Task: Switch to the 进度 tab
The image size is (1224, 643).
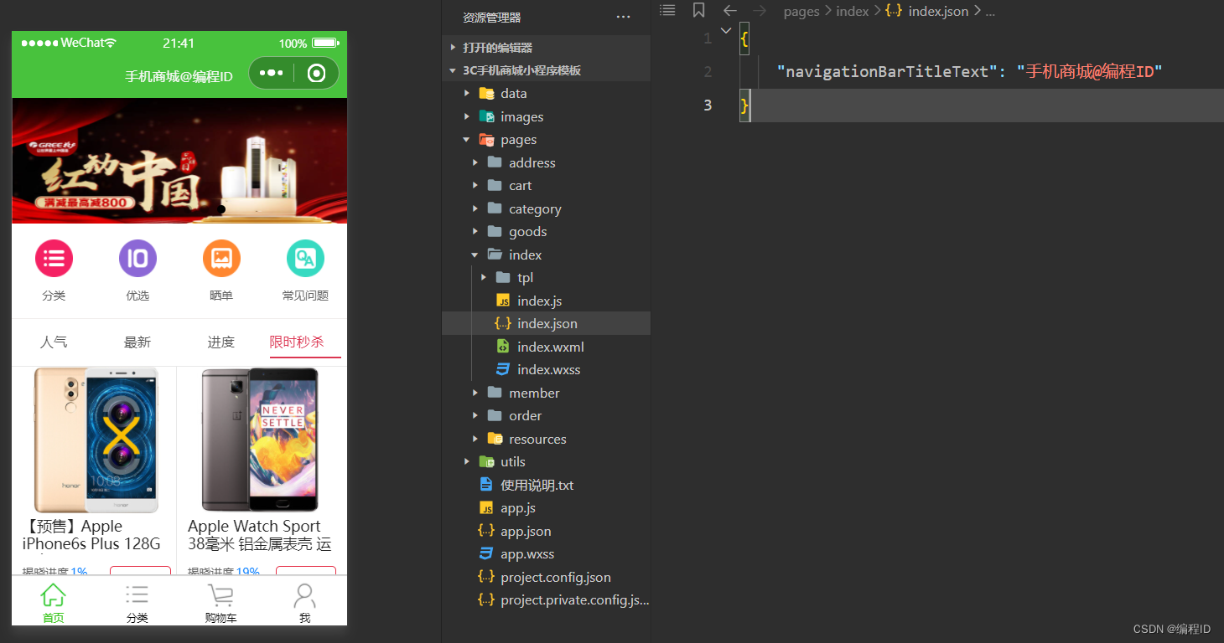Action: click(x=221, y=342)
